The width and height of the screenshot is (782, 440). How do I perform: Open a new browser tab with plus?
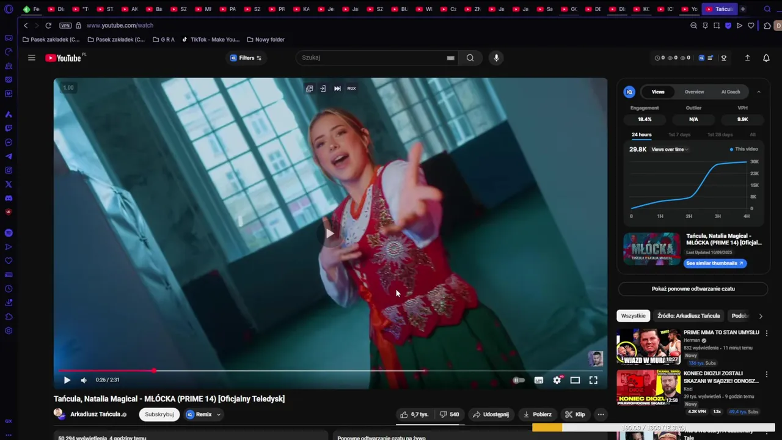[x=743, y=9]
